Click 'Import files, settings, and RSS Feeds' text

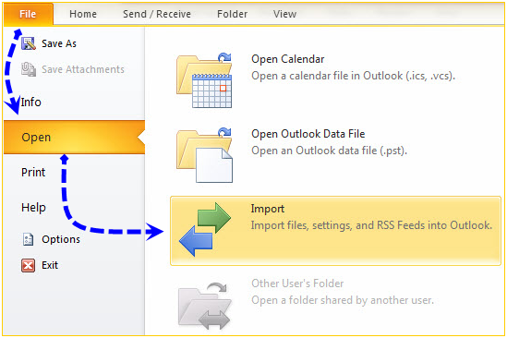click(371, 225)
